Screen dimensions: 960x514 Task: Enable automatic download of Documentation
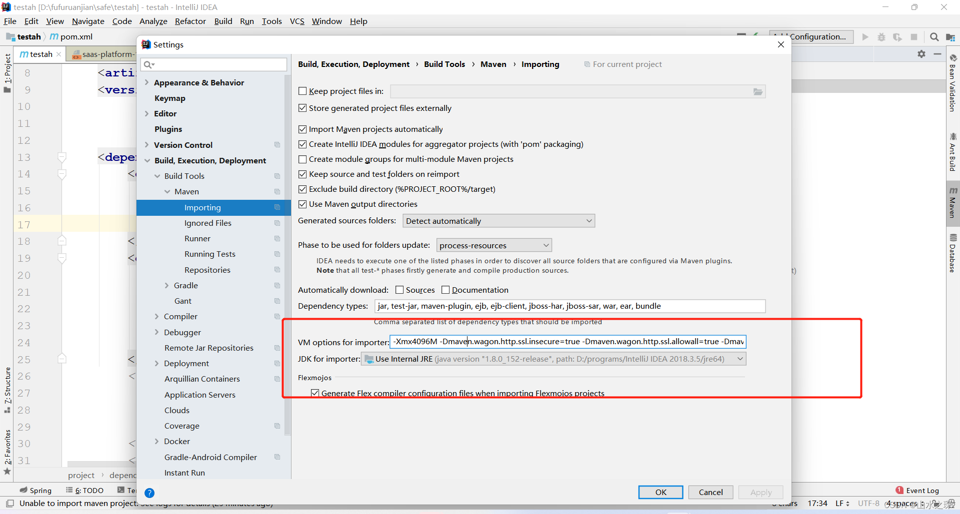445,290
